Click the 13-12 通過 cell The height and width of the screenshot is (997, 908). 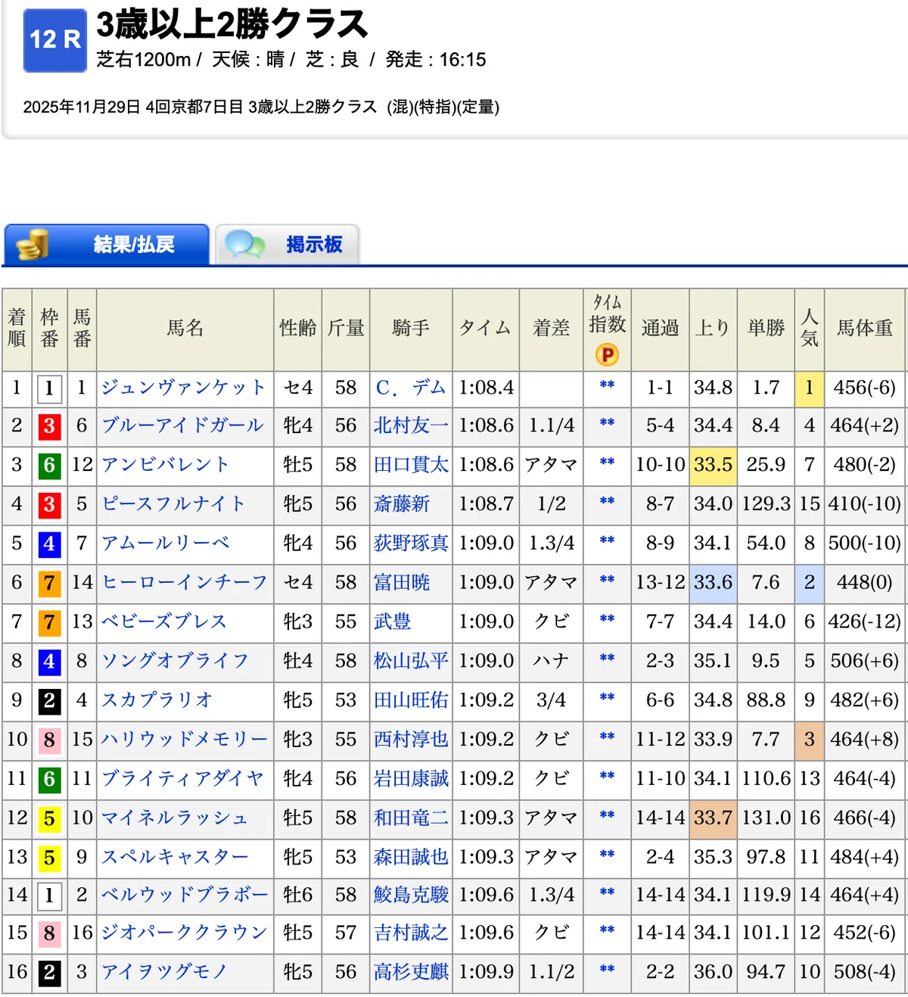click(660, 583)
